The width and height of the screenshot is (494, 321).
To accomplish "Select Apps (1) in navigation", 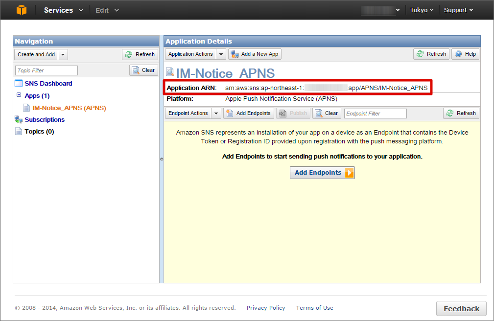I will click(37, 96).
